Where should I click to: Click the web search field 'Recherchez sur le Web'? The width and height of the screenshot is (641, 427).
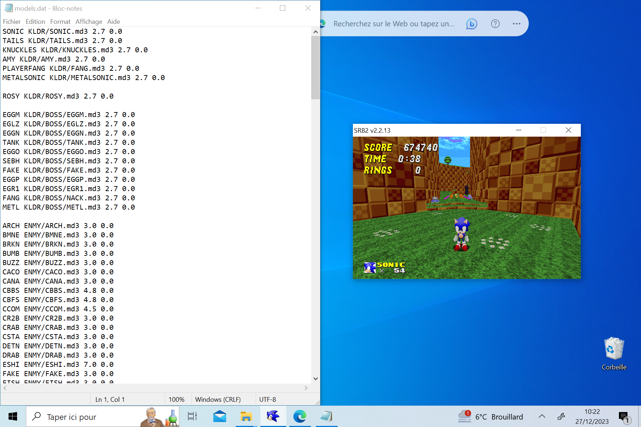(394, 24)
